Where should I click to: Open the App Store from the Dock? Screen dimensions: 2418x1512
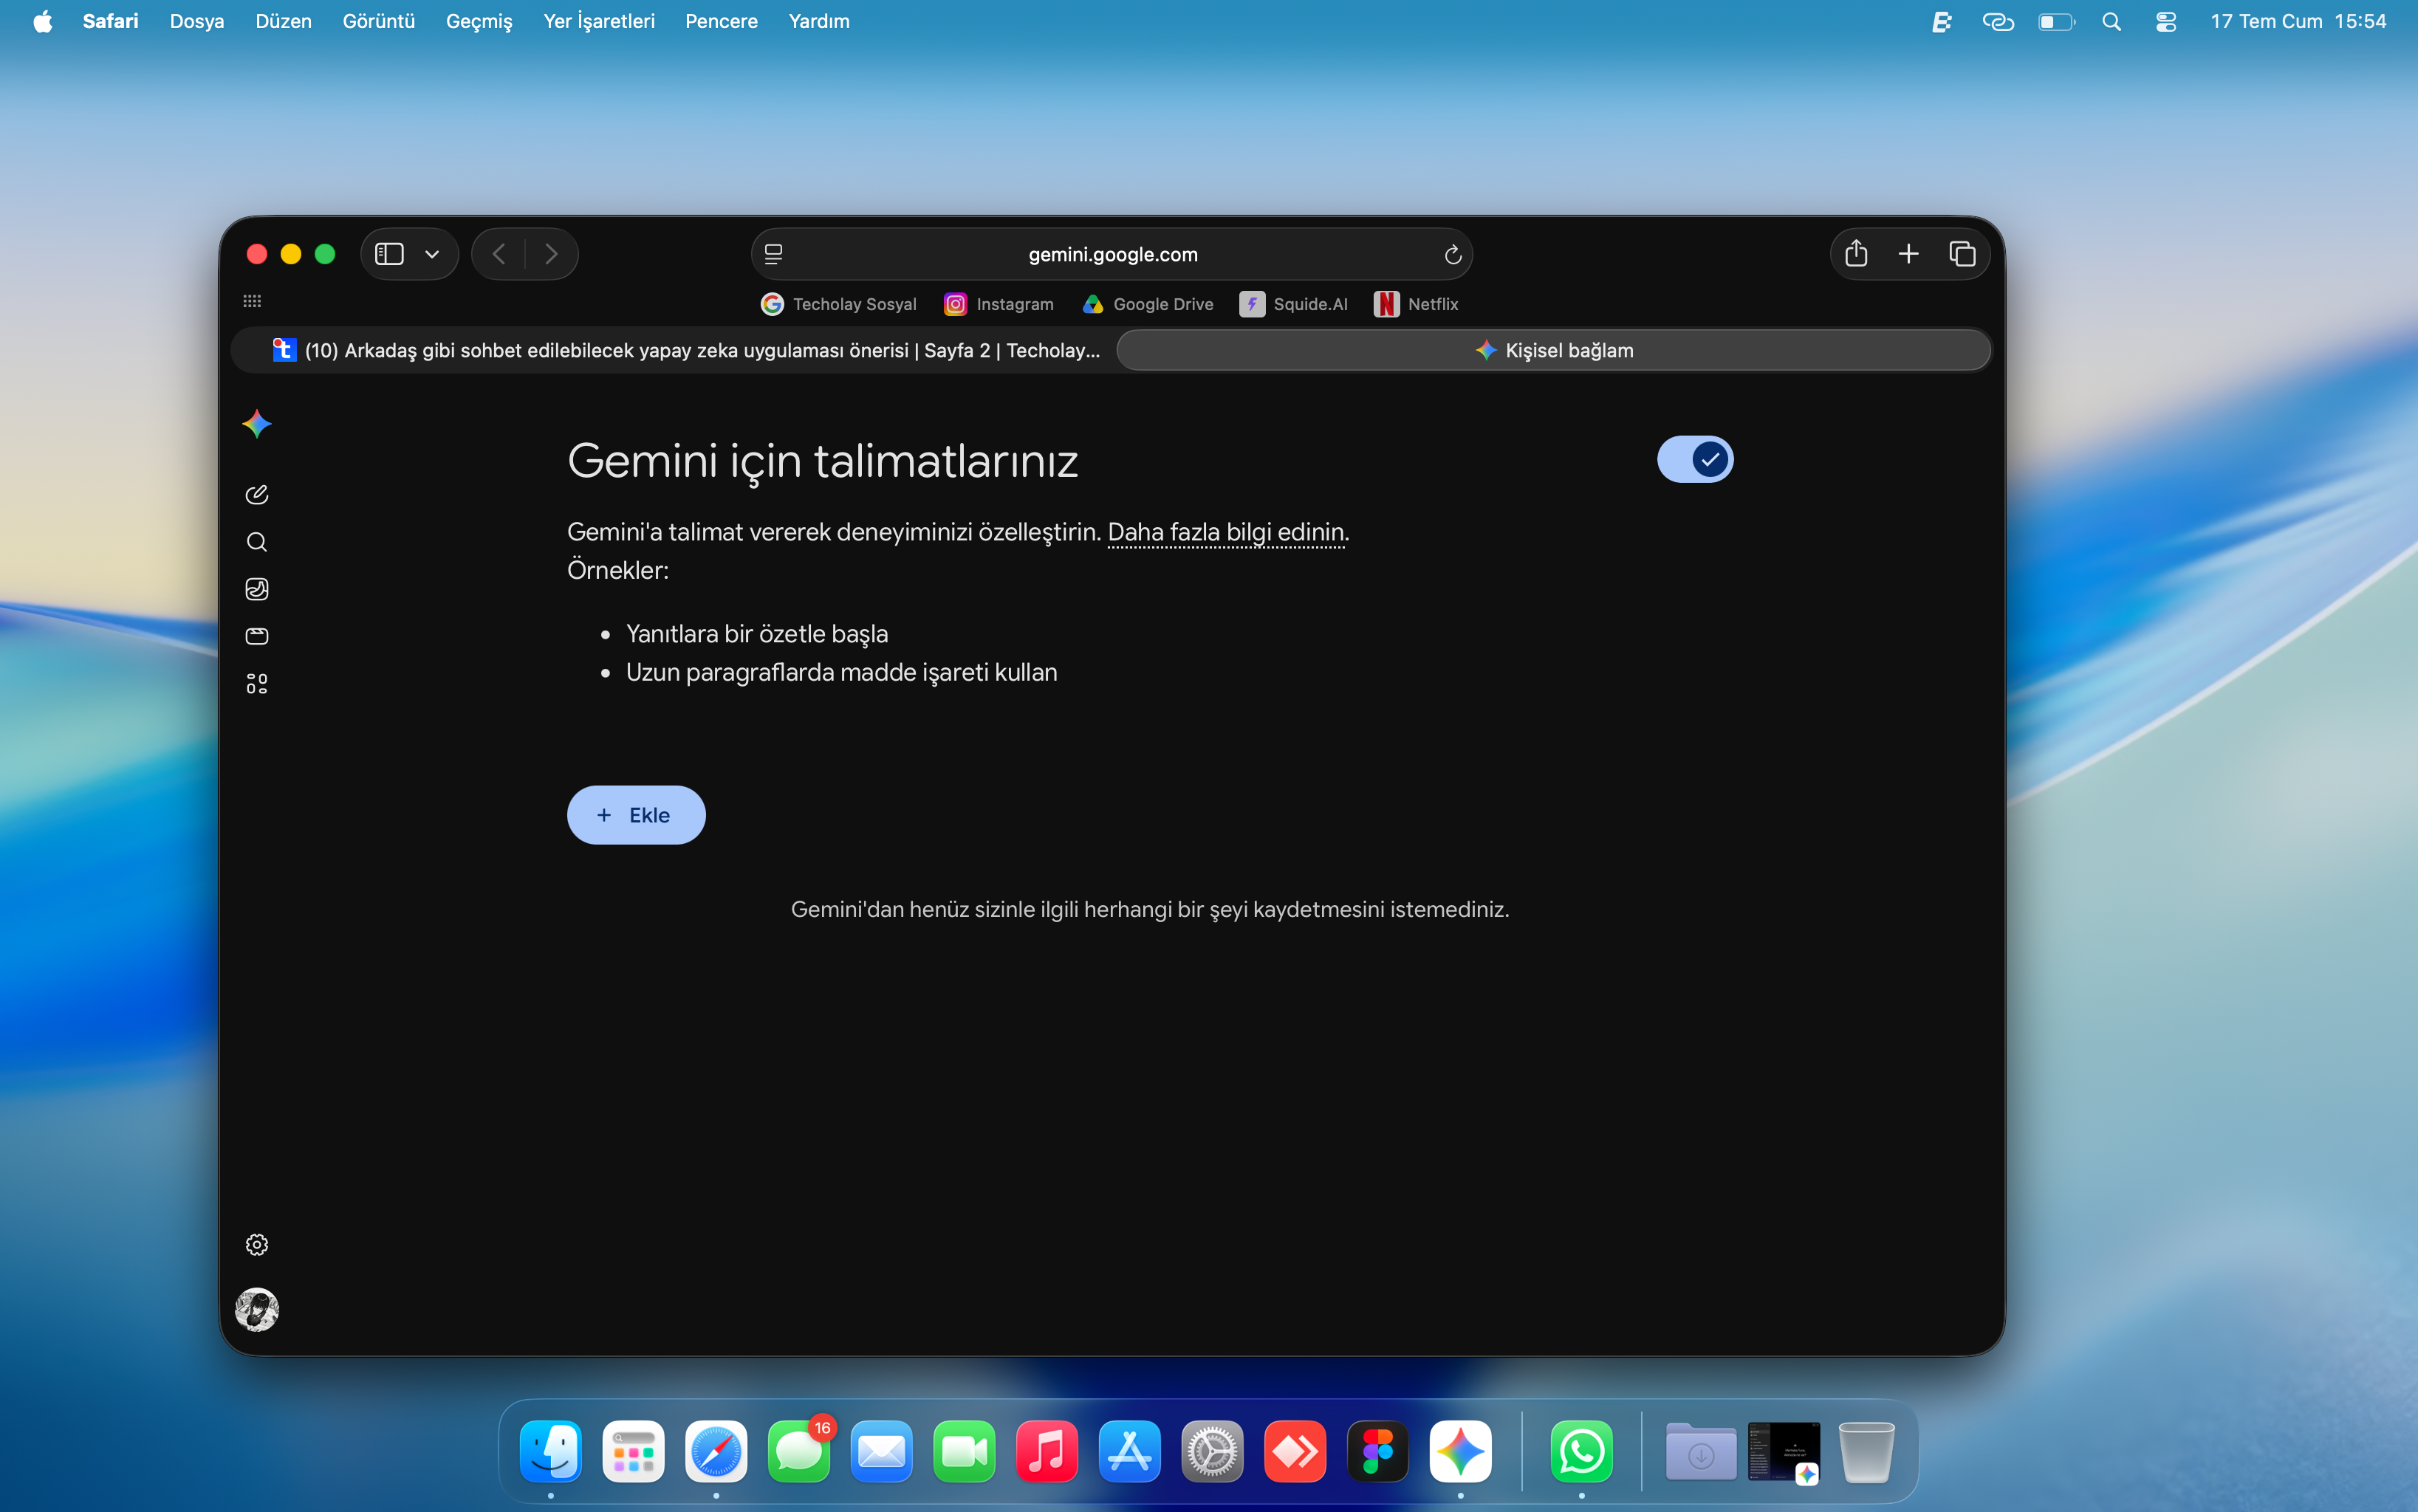pos(1129,1451)
